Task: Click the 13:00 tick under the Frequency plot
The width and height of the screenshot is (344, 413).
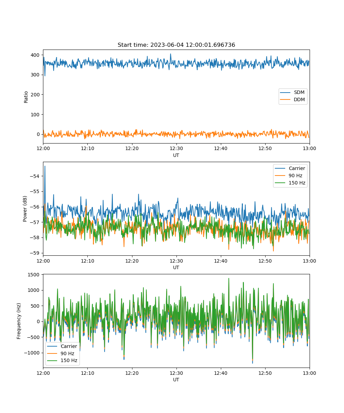Action: click(x=309, y=373)
